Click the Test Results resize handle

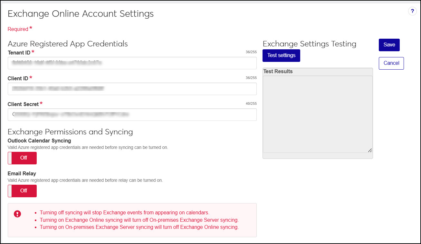(x=370, y=150)
